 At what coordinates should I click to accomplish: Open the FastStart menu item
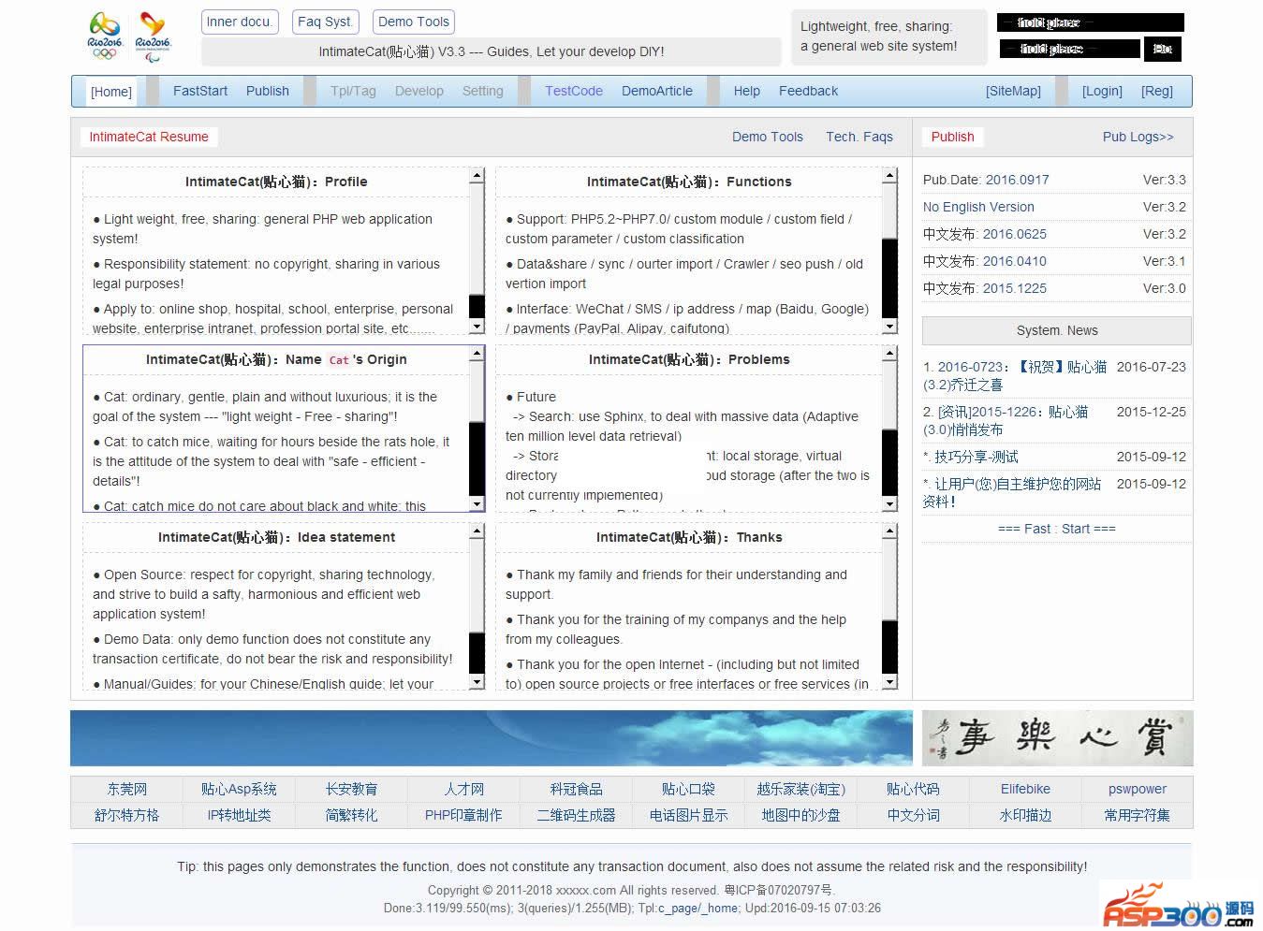200,91
